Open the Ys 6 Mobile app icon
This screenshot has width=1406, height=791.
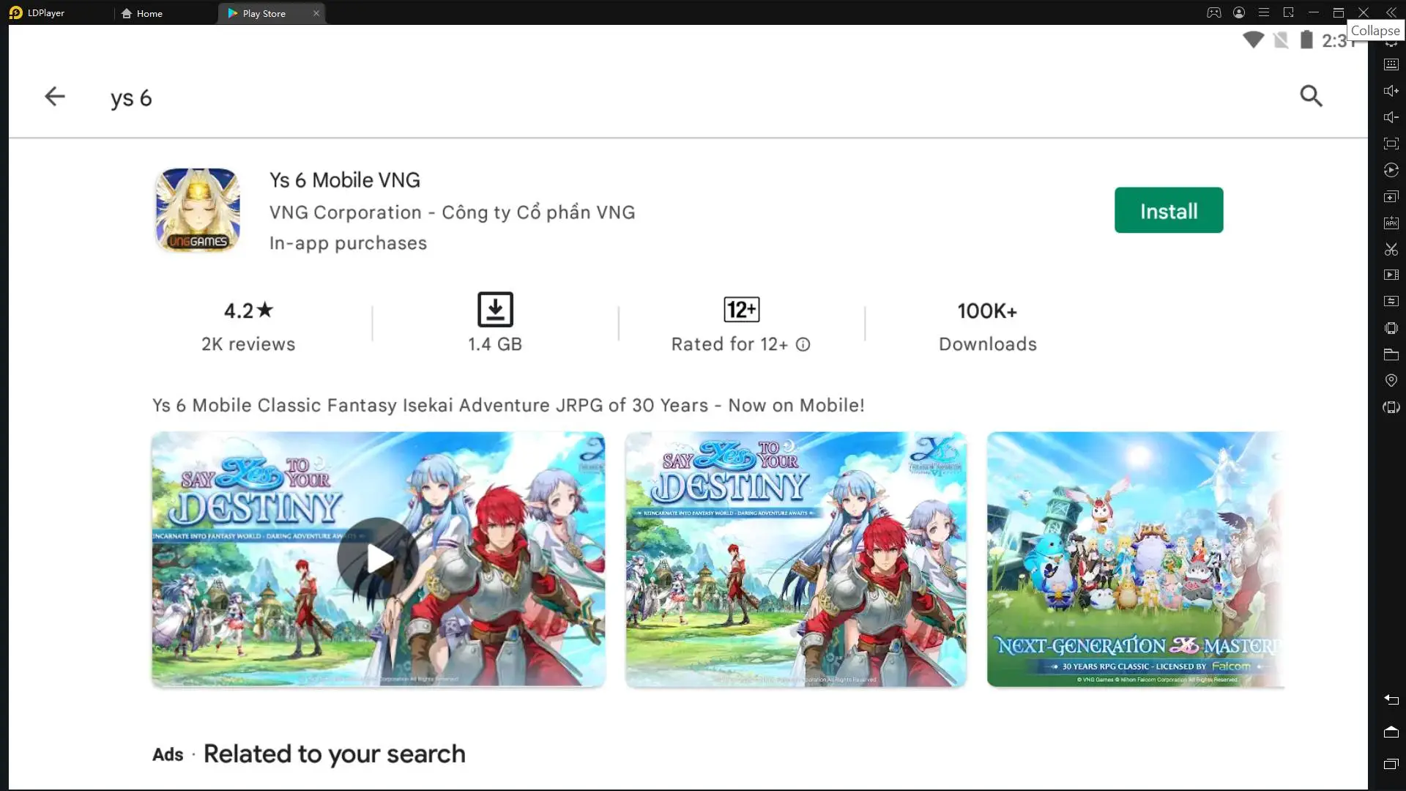coord(198,210)
